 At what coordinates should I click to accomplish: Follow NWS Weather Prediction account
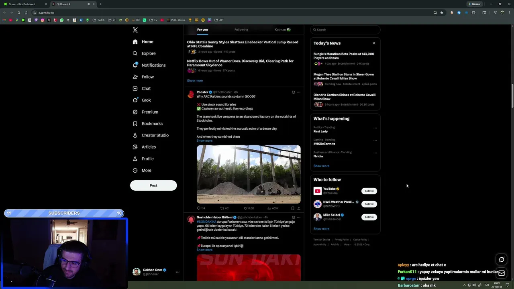click(369, 204)
